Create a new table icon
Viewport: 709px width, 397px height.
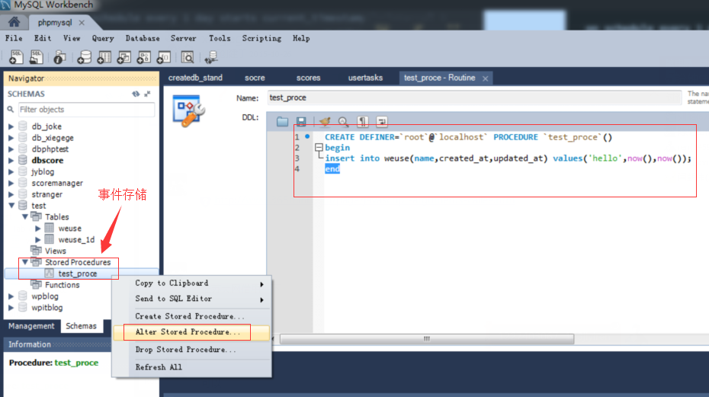point(104,57)
